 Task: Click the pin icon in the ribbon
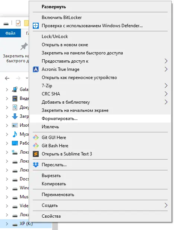(x=24, y=46)
